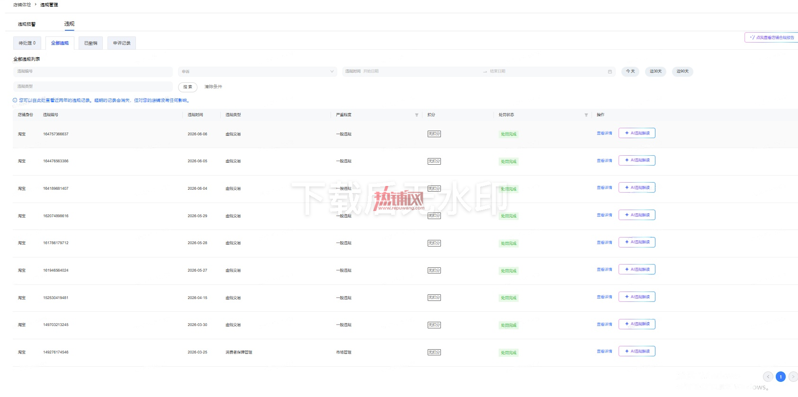Viewport: 798px width, 397px height.
Task: Filter by 近30天 quick range
Action: [x=655, y=71]
